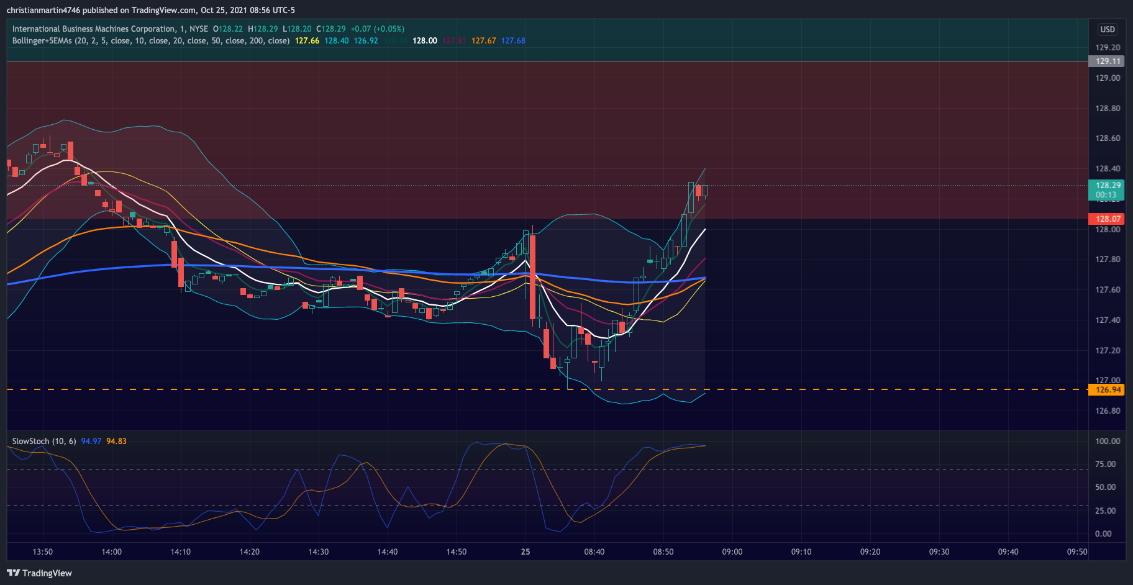Click stochastic axis label 25.00
The width and height of the screenshot is (1133, 585).
click(1105, 510)
